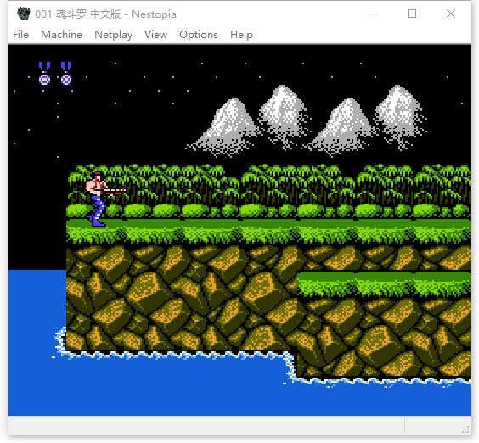Viewport: 479px width, 443px height.
Task: Click the first life medal icon
Action: coord(45,73)
